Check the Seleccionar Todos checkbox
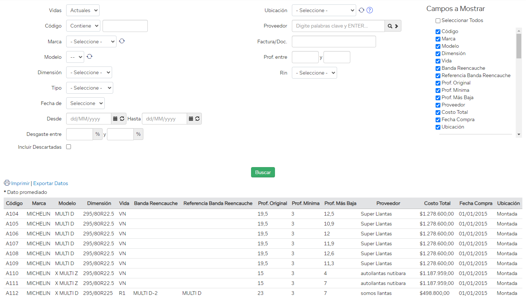The width and height of the screenshot is (526, 296). (x=438, y=21)
